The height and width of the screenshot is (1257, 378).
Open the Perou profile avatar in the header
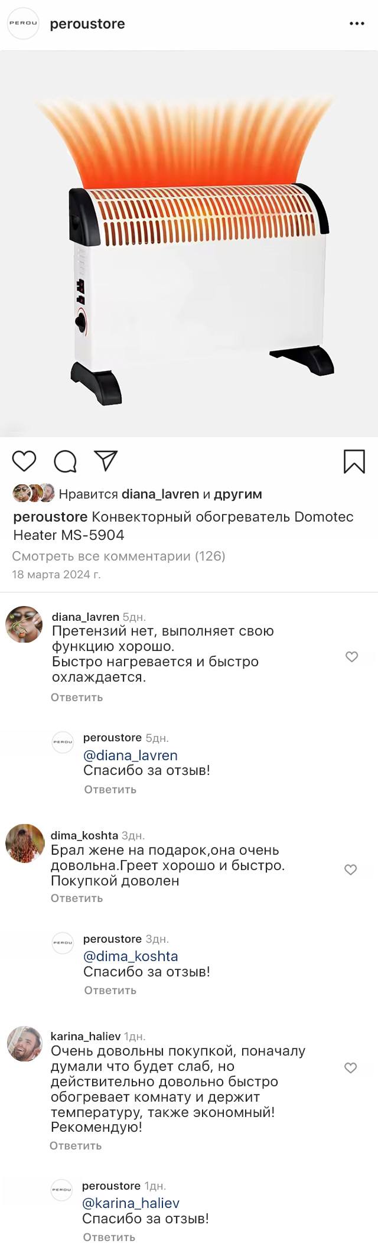tap(22, 24)
